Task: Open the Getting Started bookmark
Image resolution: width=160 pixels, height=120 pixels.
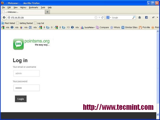Action: [x=24, y=23]
